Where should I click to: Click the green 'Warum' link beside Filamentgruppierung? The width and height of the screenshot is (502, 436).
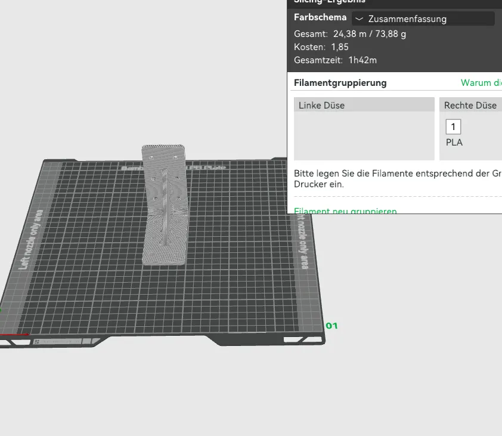481,83
